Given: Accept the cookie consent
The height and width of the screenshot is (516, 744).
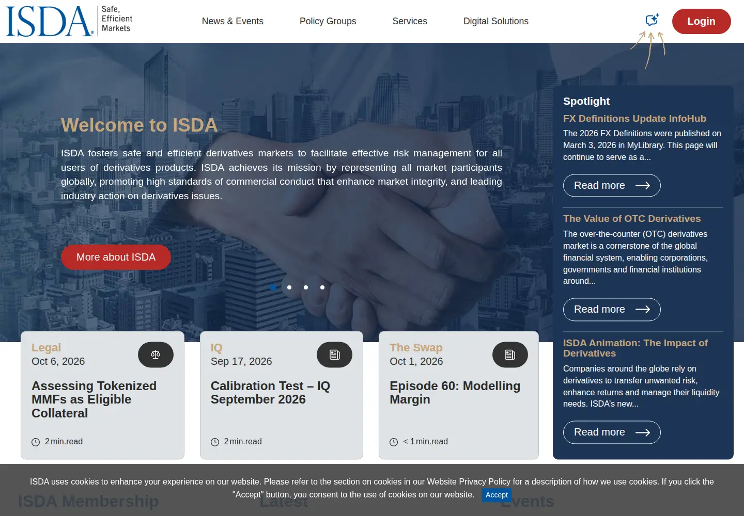Looking at the screenshot, I should (497, 495).
